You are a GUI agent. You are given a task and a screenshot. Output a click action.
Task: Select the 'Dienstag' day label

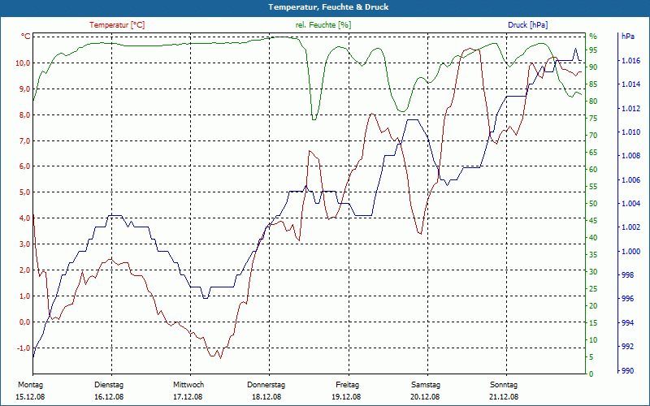click(x=109, y=384)
